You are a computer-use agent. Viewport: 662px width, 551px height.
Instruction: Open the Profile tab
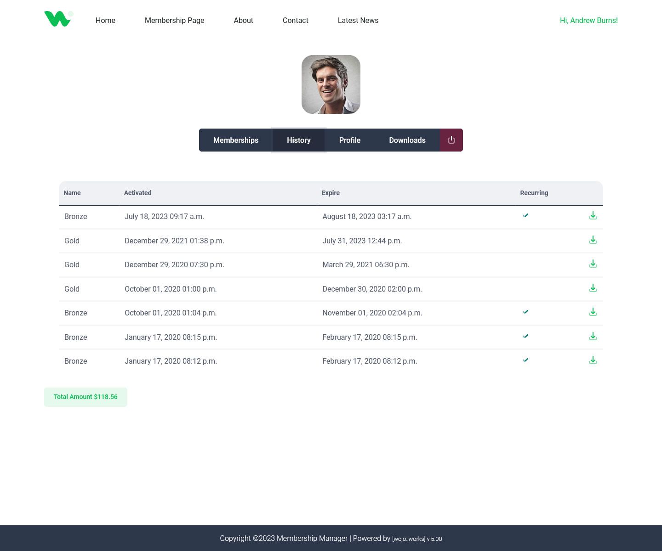click(x=350, y=140)
